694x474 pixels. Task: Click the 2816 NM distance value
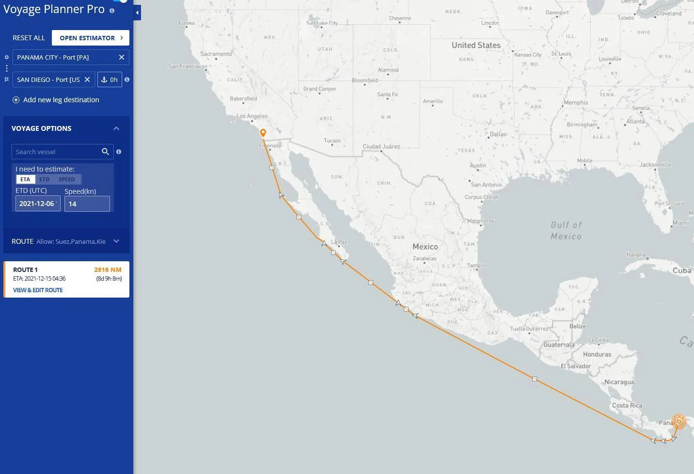(108, 269)
